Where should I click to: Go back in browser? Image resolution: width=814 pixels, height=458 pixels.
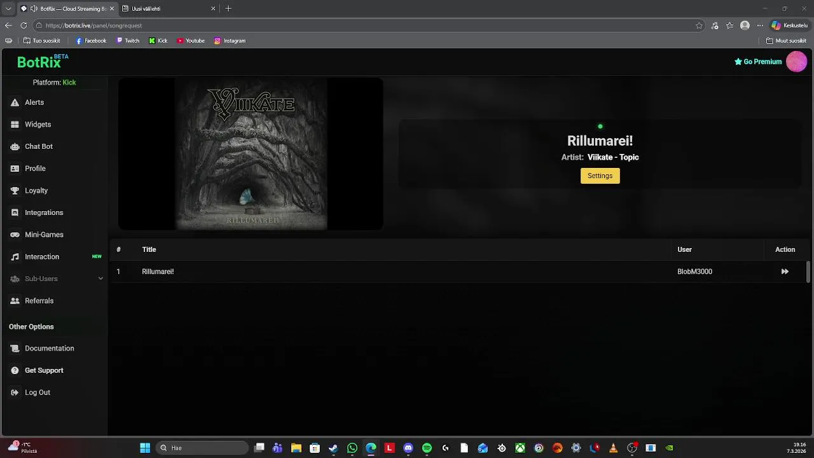pyautogui.click(x=8, y=25)
